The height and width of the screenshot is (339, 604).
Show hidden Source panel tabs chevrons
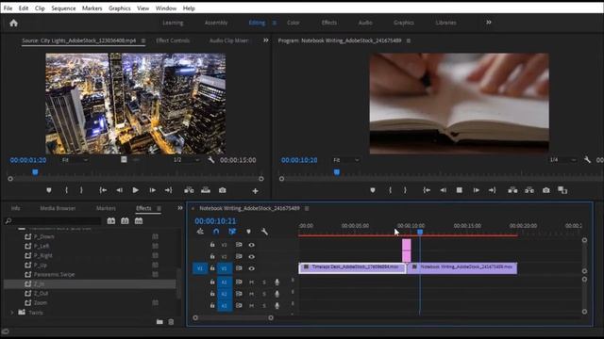266,40
